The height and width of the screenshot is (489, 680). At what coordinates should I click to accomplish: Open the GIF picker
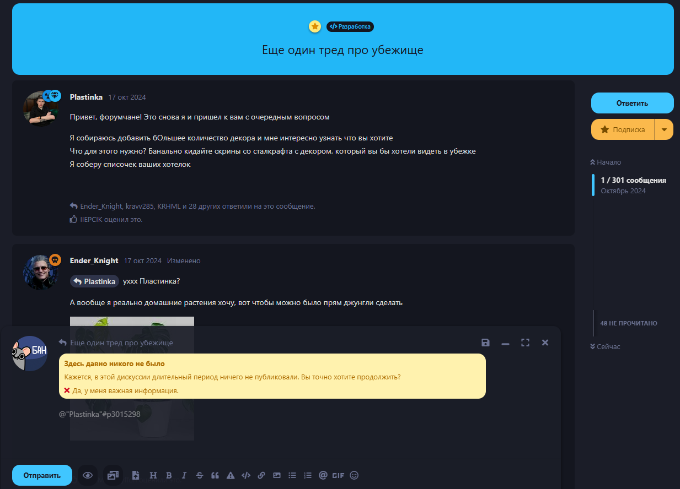click(x=338, y=475)
